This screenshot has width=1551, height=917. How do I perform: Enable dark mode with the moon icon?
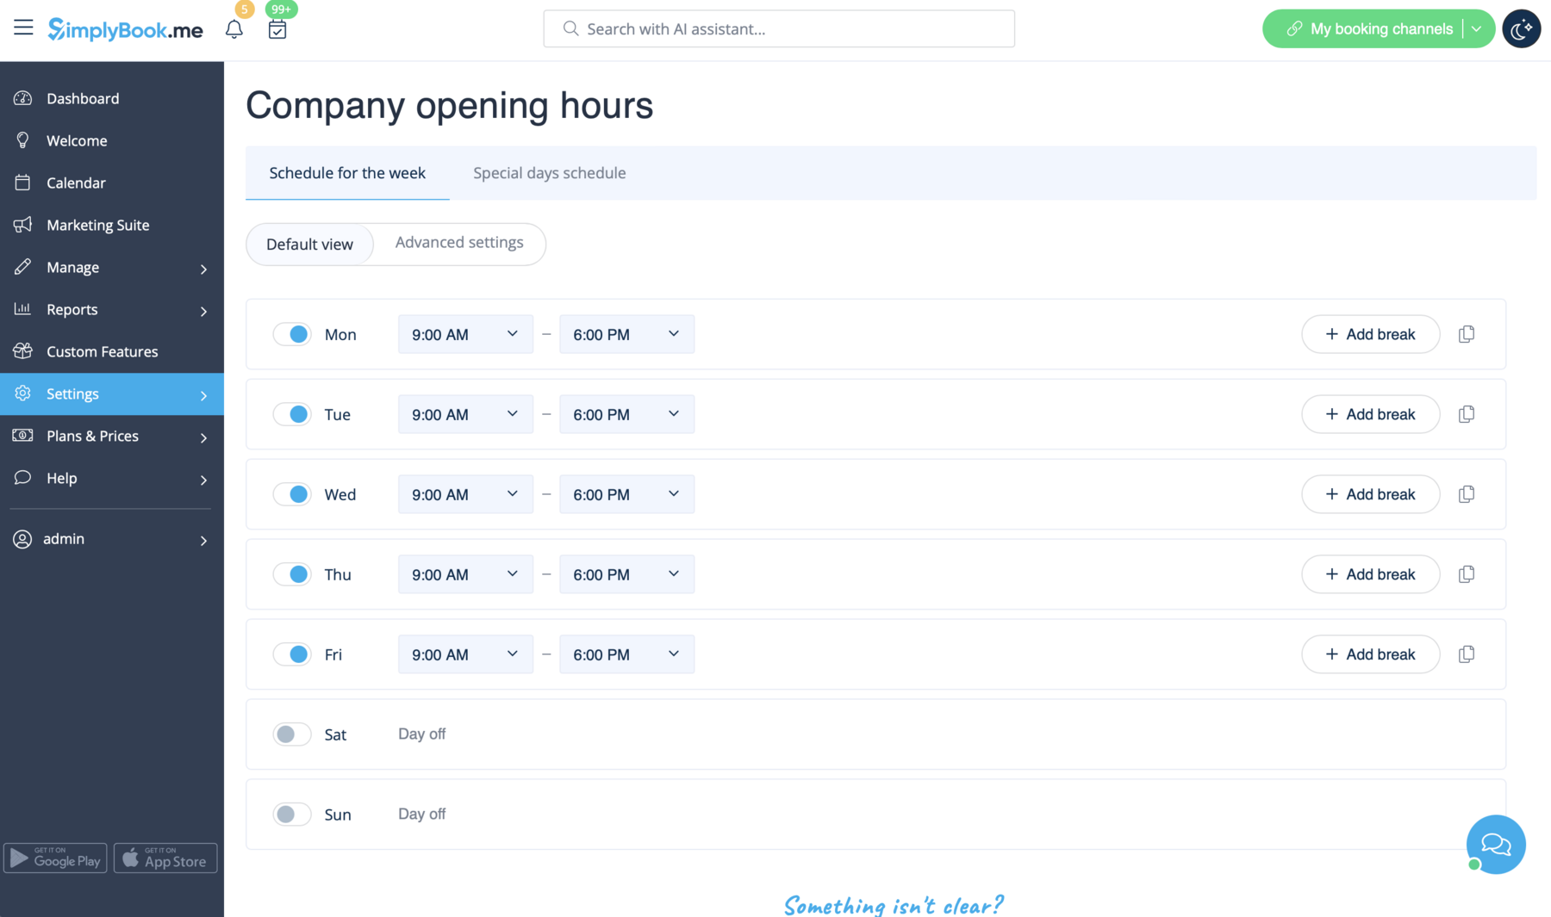[x=1521, y=28]
